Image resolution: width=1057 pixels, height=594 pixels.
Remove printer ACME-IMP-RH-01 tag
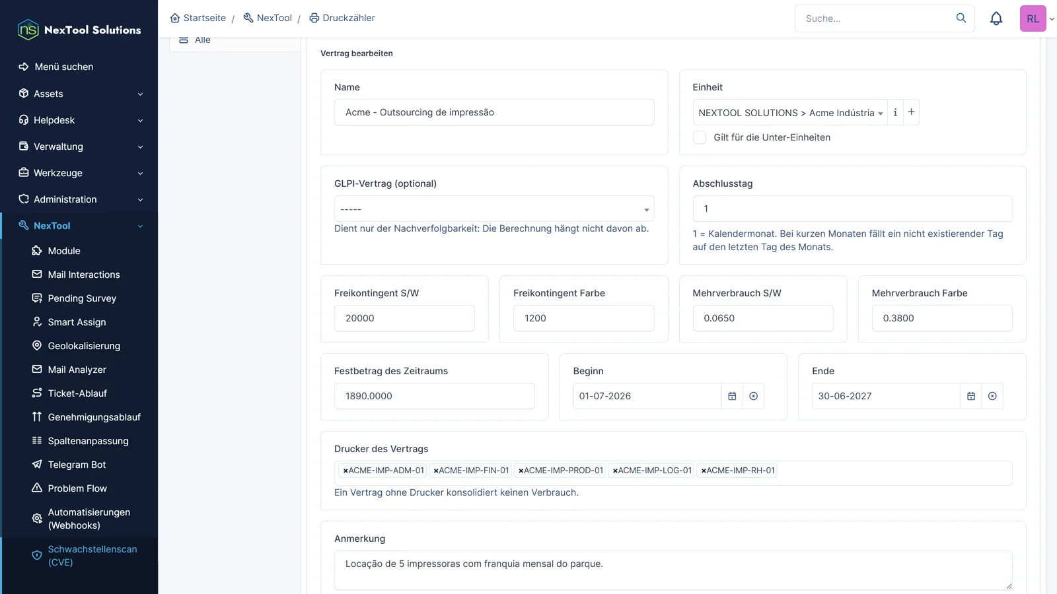pyautogui.click(x=704, y=471)
